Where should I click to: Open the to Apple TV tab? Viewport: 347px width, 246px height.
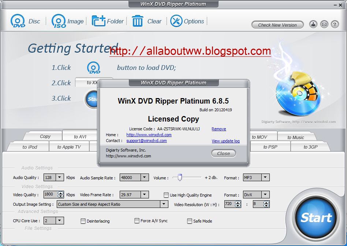[69, 147]
